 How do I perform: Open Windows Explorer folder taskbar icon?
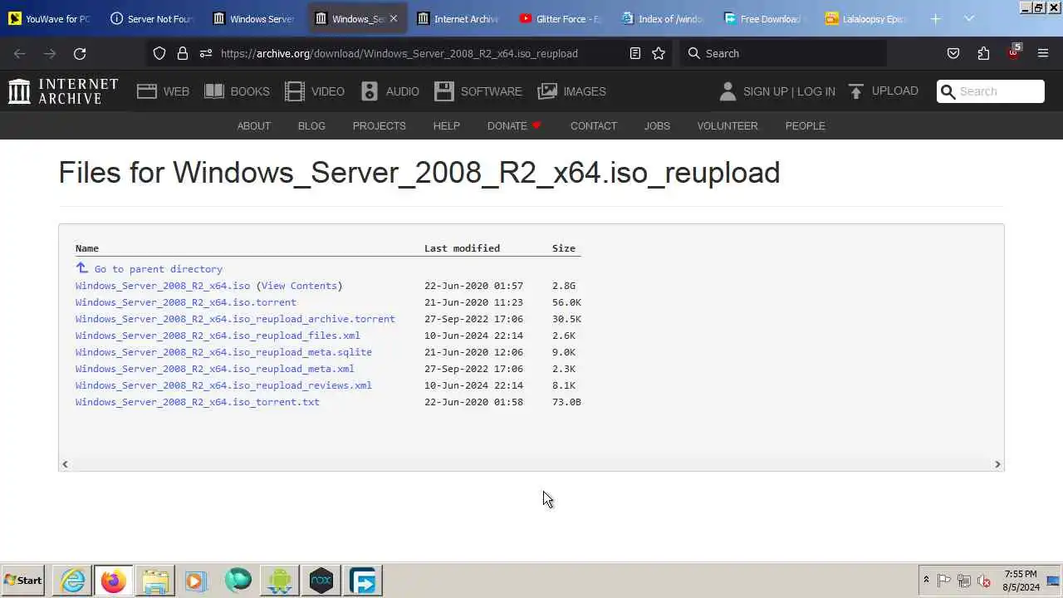point(155,581)
